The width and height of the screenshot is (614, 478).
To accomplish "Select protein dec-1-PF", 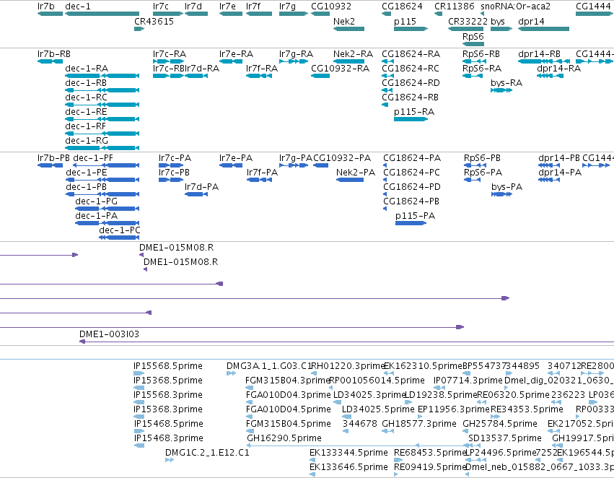I will (x=106, y=165).
